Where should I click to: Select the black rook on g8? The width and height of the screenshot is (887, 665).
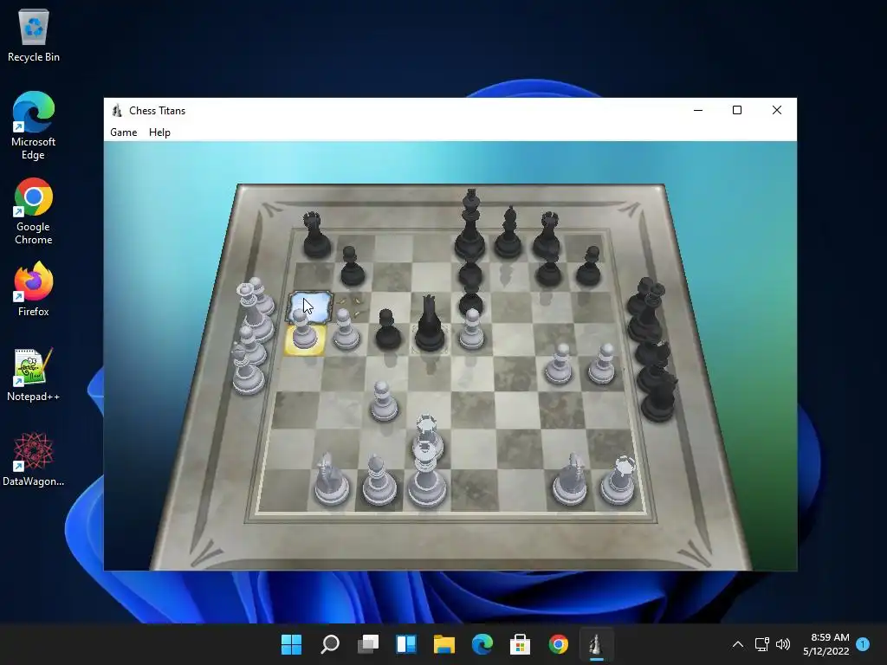click(547, 235)
